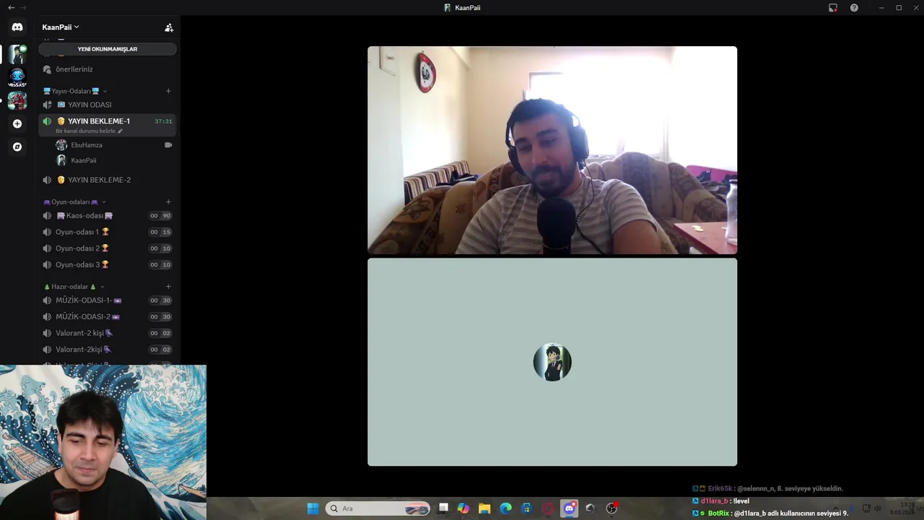Join Oyun-odası 3 voice channel
924x520 pixels.
pyautogui.click(x=108, y=264)
